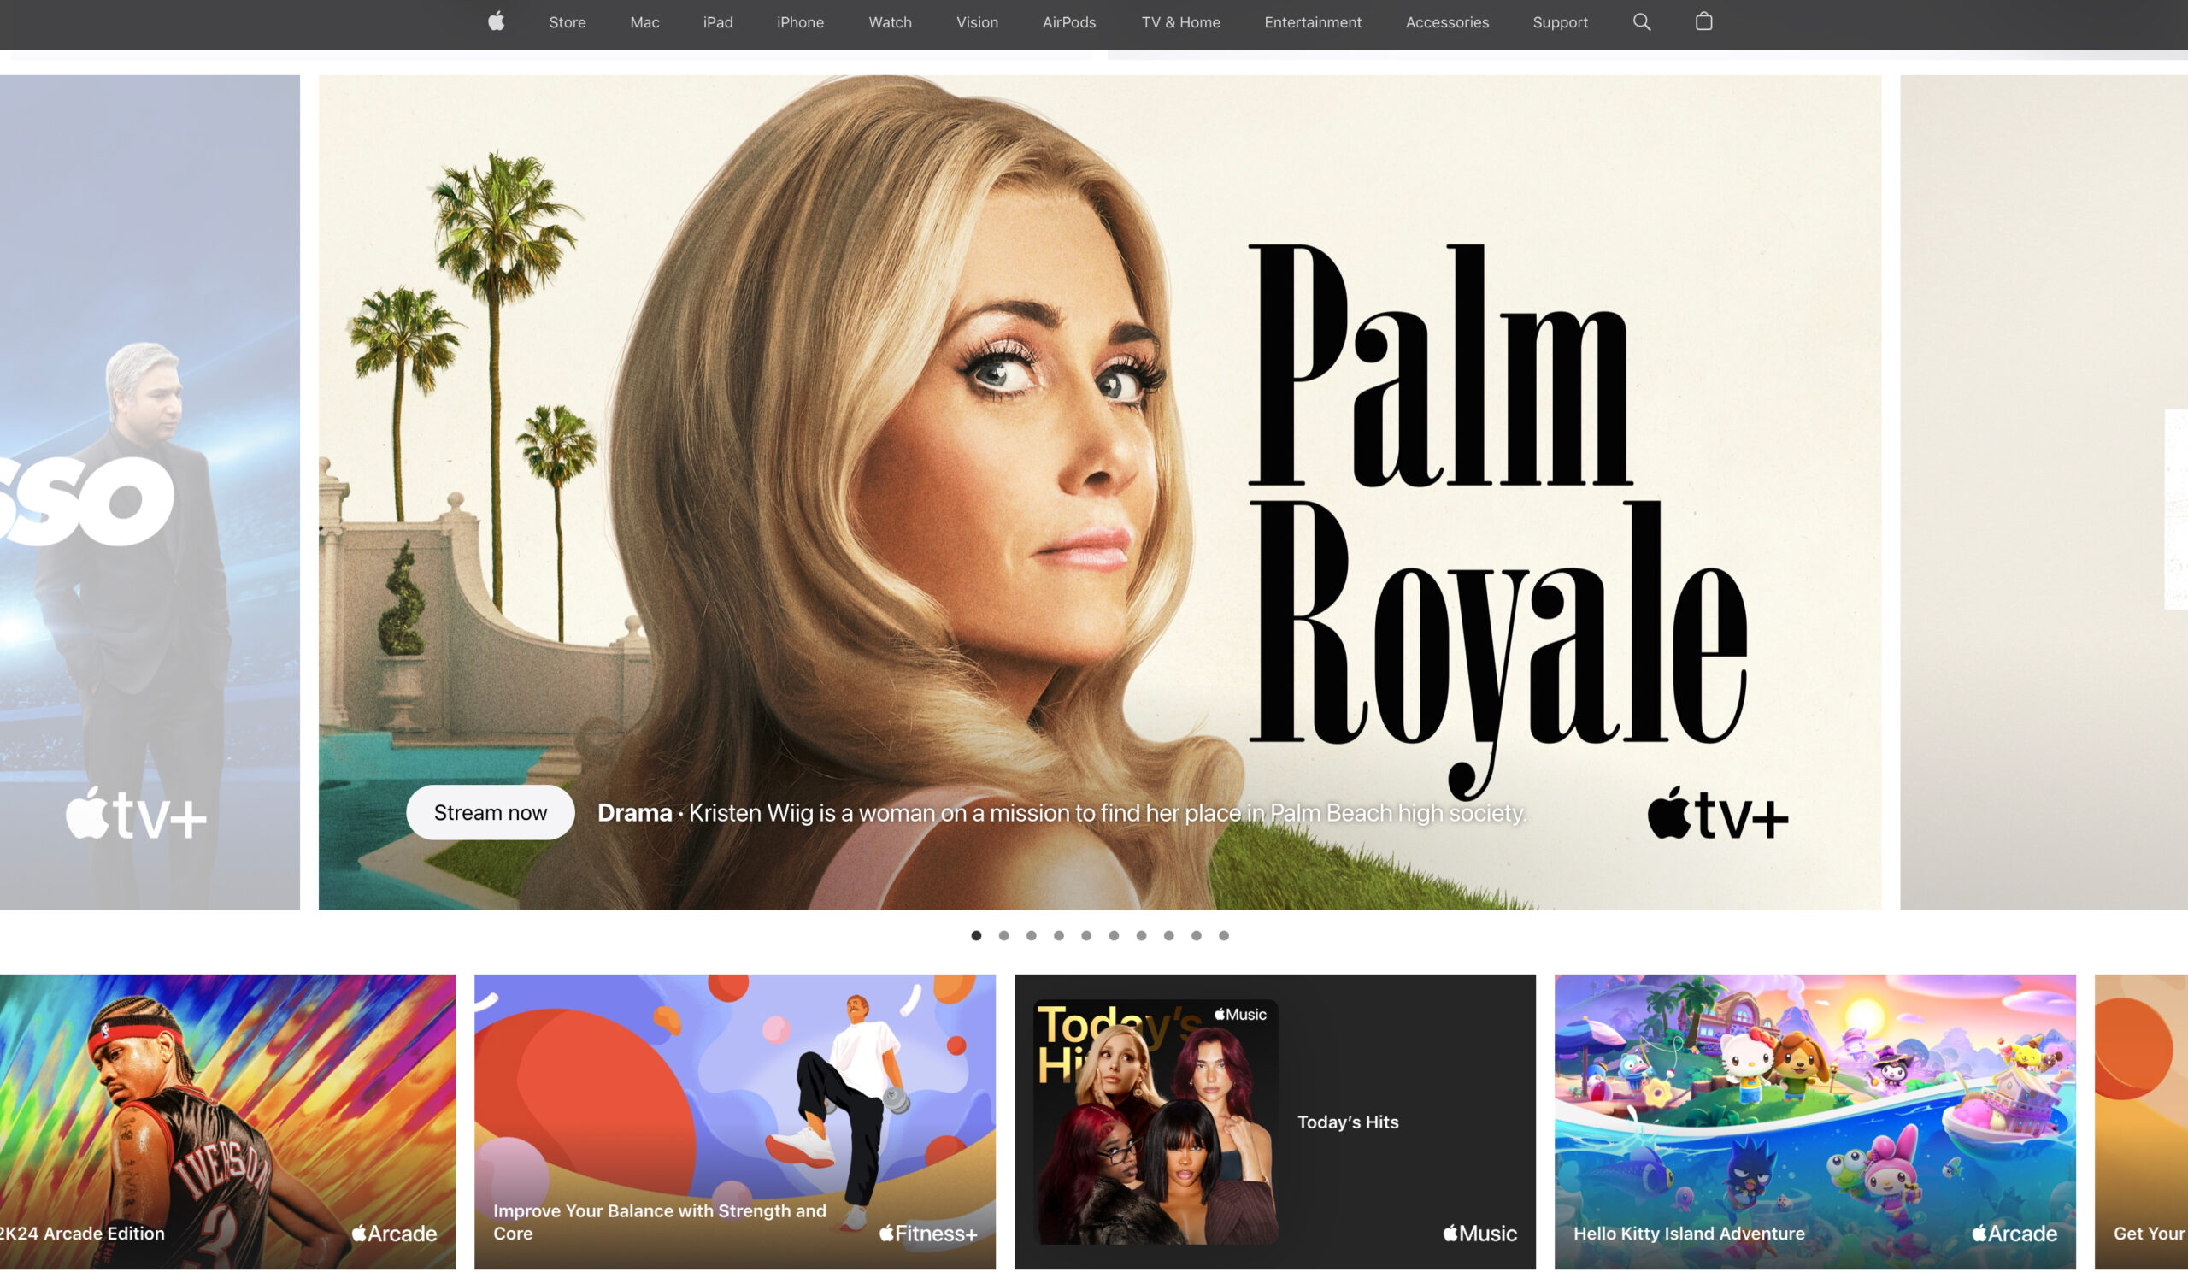2188x1284 pixels.
Task: Open the partially visible Get Your card
Action: coord(2141,1122)
